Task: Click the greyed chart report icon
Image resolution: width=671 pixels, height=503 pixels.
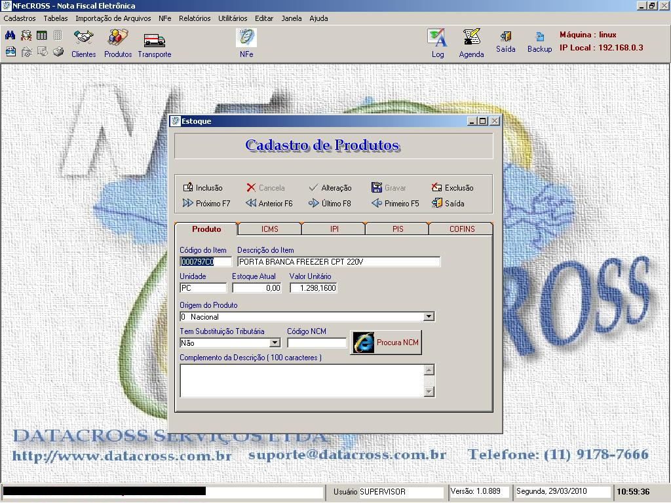Action: click(x=43, y=52)
